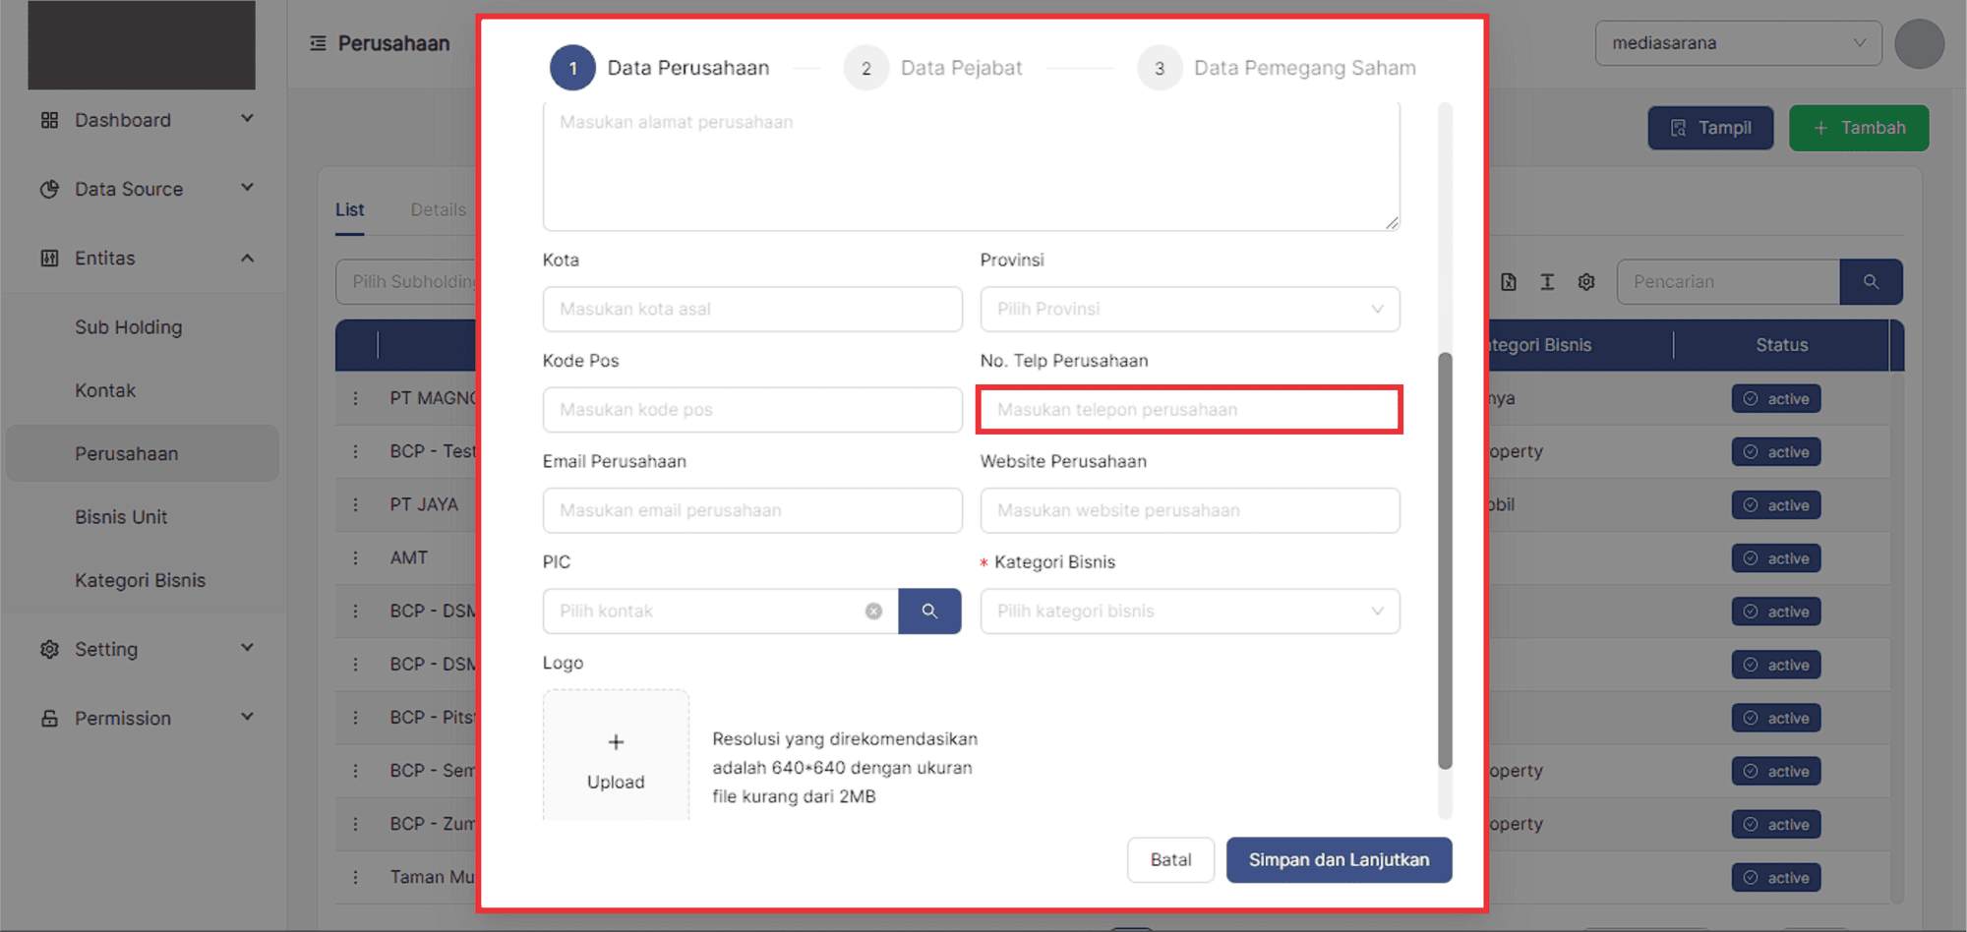Click the form's vertical scrollbar
Screen dimensions: 1967x932
click(1445, 560)
